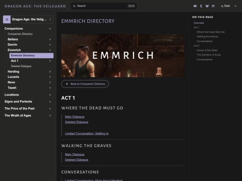Image resolution: width=242 pixels, height=181 pixels.
Task: Jump to Walking the Graves anchor
Action: click(x=207, y=37)
